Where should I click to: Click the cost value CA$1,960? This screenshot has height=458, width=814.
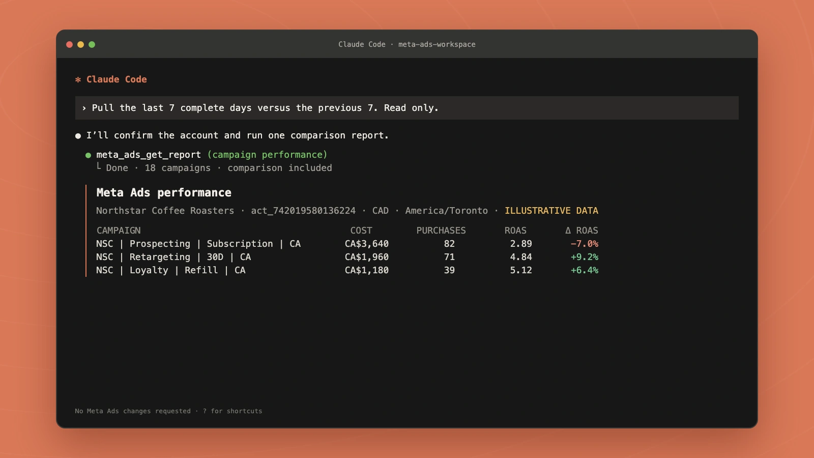367,257
